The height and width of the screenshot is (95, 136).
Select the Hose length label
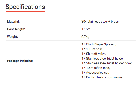pos(16,29)
